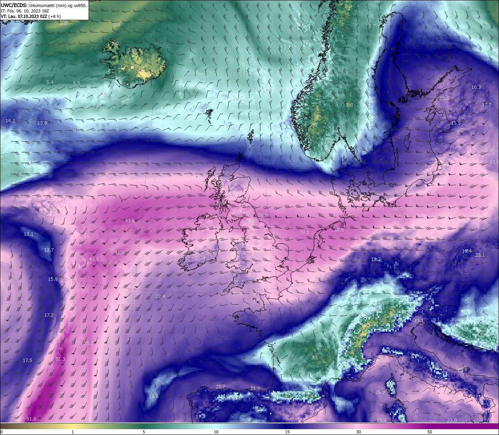
Task: Select the 14.2 value label on the map
Action: tap(10, 121)
